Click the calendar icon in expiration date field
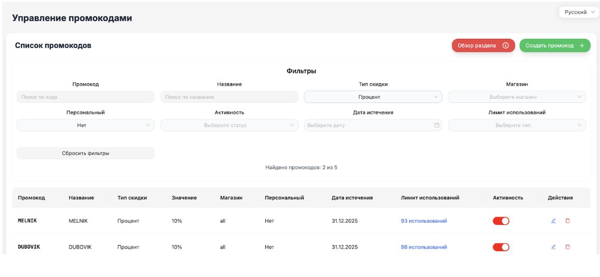 [437, 125]
